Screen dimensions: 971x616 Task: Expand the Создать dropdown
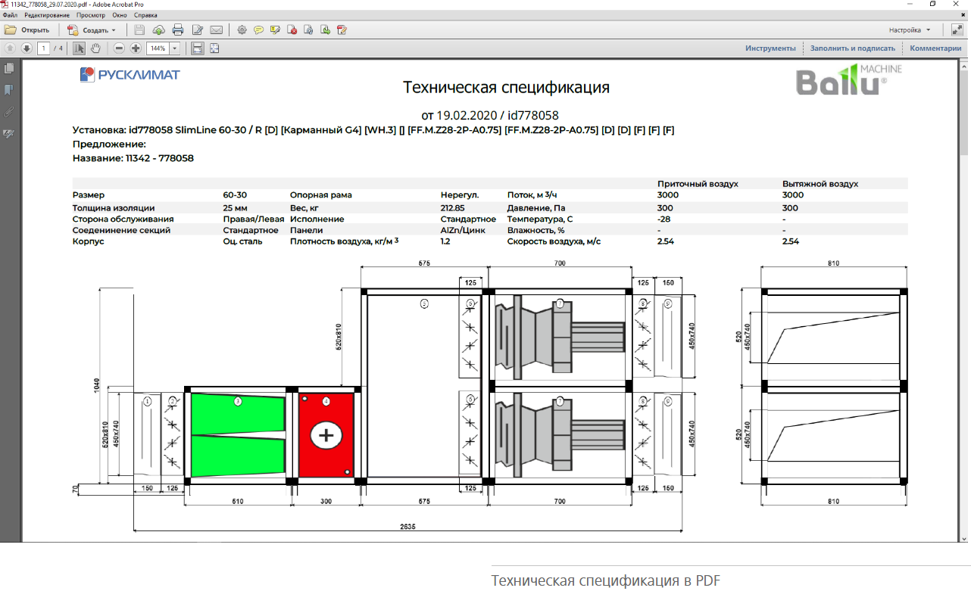92,30
